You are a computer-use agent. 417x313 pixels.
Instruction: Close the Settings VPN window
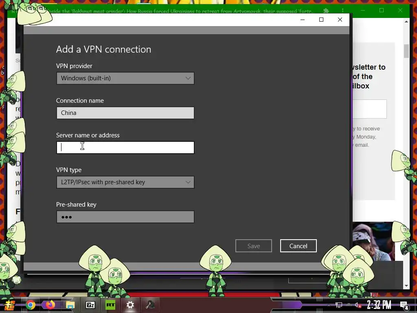click(340, 20)
